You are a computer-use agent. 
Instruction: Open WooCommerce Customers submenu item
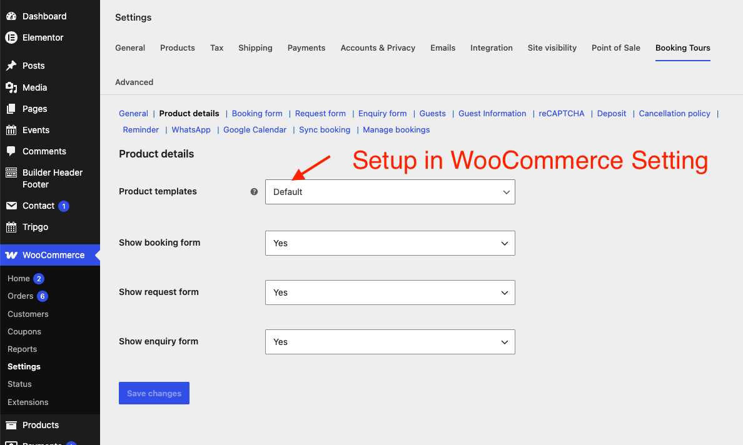point(28,314)
